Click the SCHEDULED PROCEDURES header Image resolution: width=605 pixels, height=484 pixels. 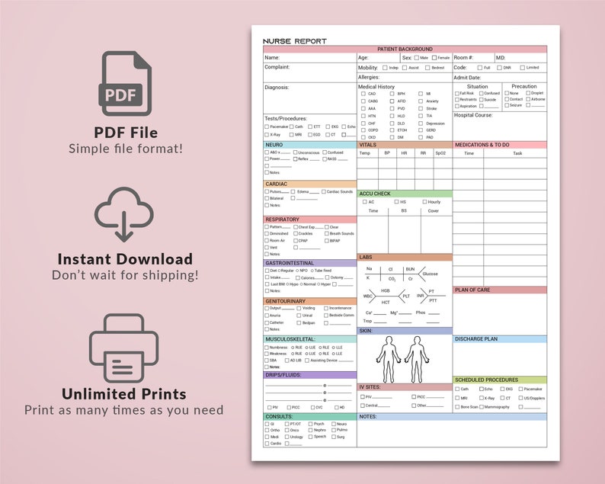click(x=500, y=380)
